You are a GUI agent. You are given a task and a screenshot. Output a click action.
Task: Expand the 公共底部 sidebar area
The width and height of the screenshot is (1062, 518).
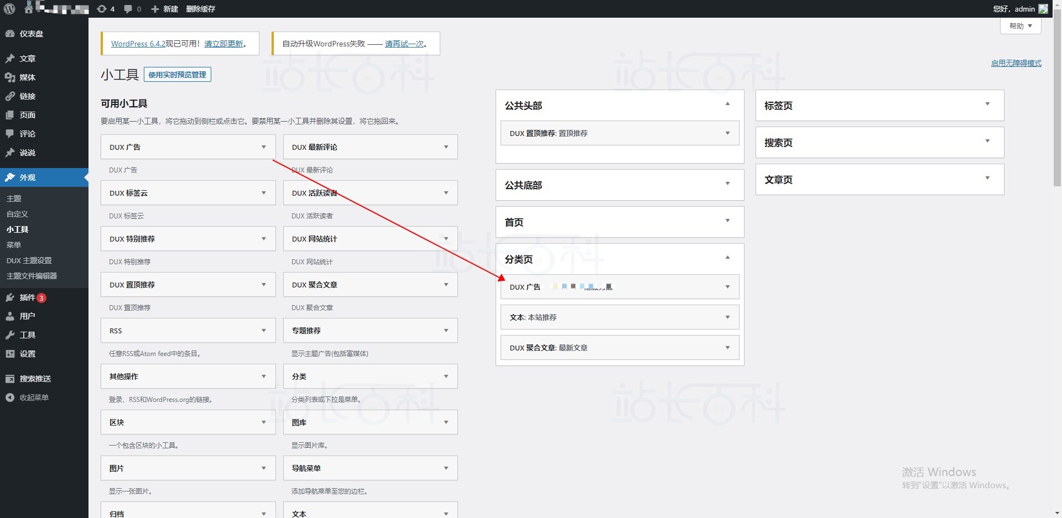[x=728, y=184]
